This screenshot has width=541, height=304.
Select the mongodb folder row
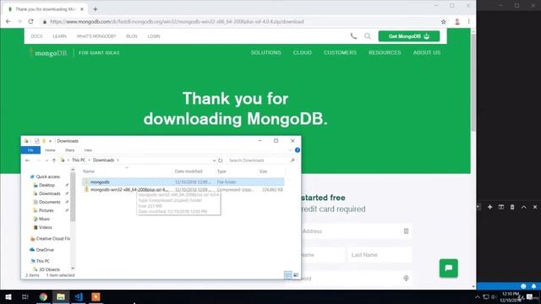pos(183,182)
